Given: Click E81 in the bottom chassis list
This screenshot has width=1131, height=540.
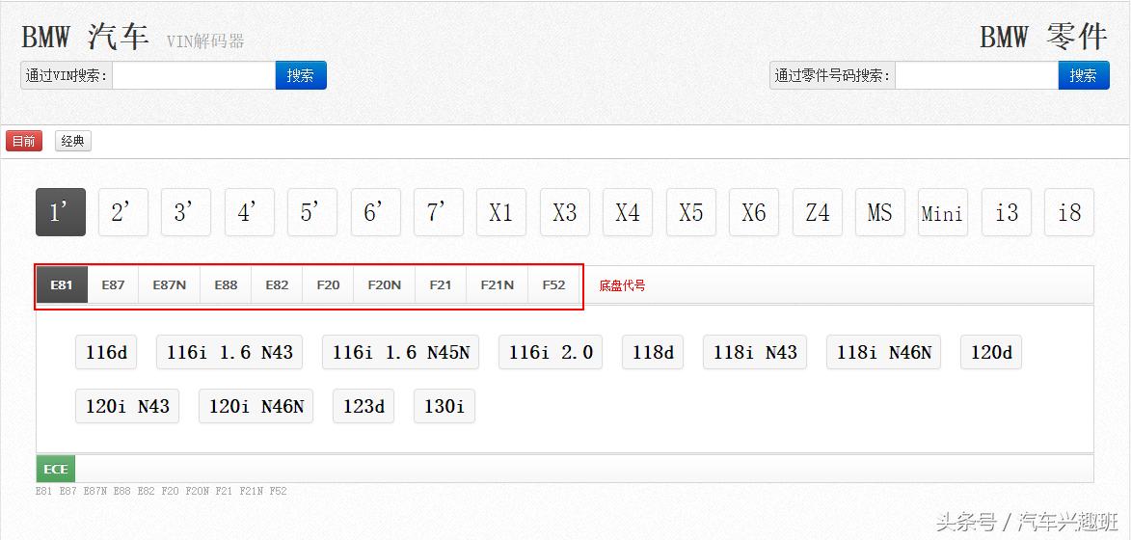Looking at the screenshot, I should click(44, 491).
